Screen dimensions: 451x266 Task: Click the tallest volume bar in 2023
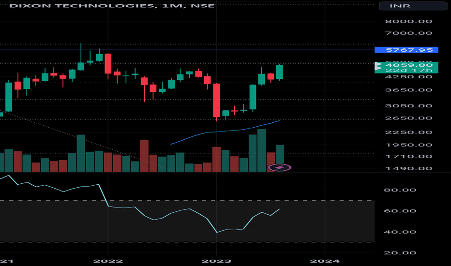click(261, 150)
